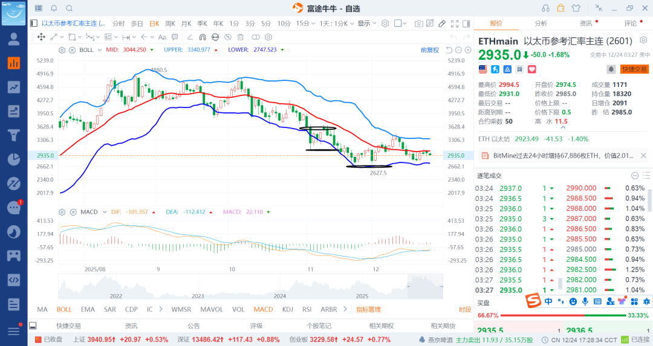Click the 买盘 buy/sell ratio bar
Viewport: 653px width, 346px height.
click(563, 316)
